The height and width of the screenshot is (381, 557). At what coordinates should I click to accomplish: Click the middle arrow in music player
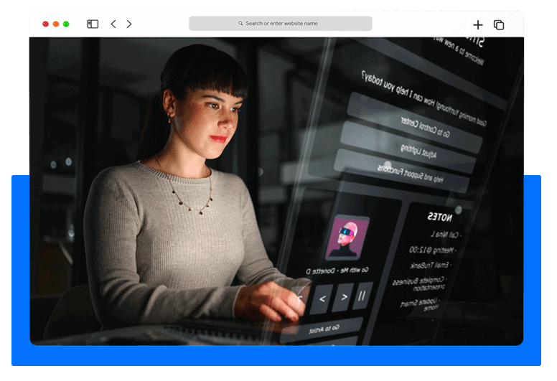322,297
